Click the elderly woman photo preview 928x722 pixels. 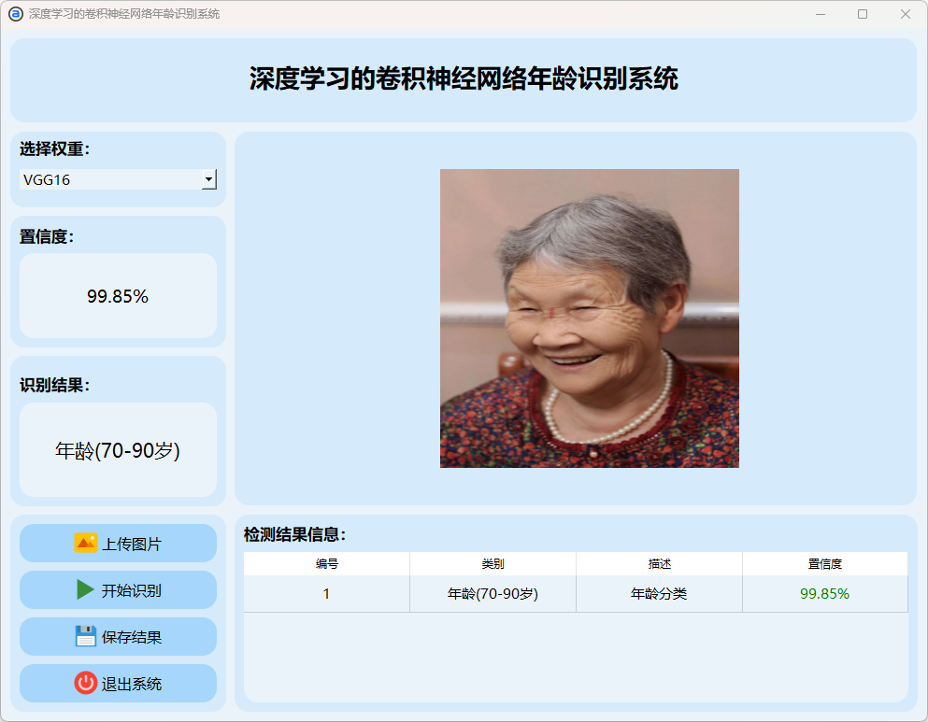(x=589, y=318)
